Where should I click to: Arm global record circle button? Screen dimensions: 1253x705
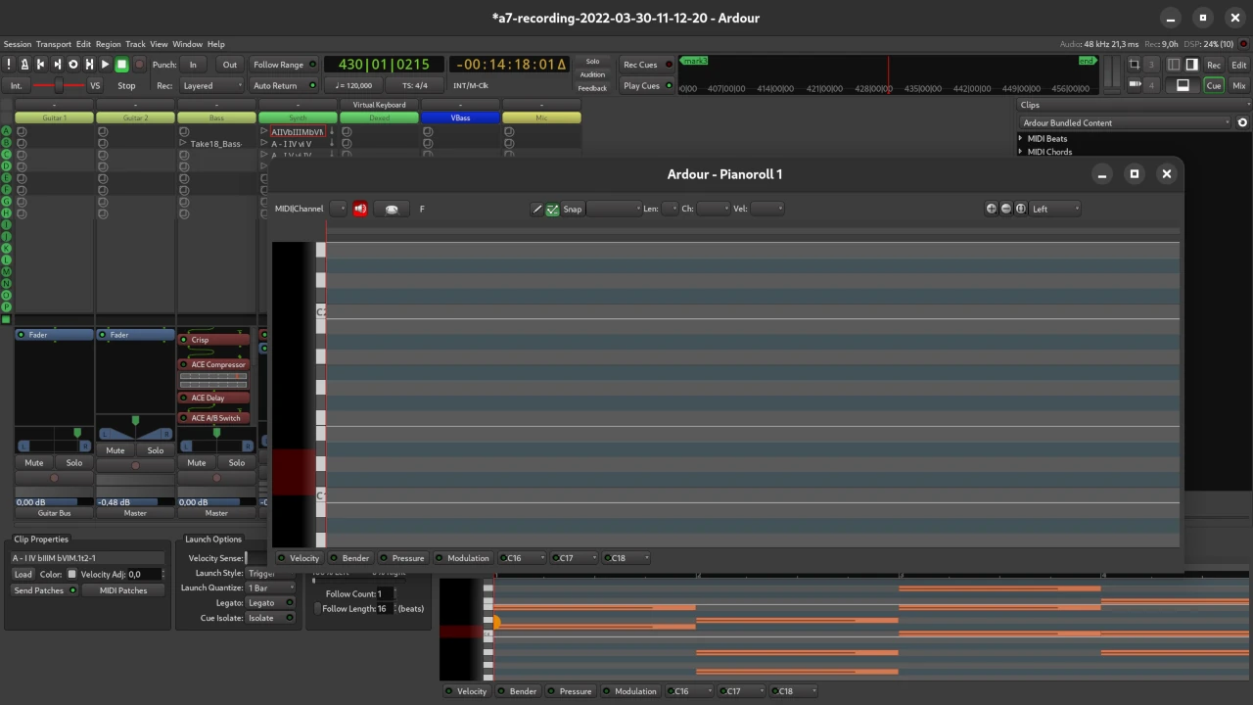(139, 65)
